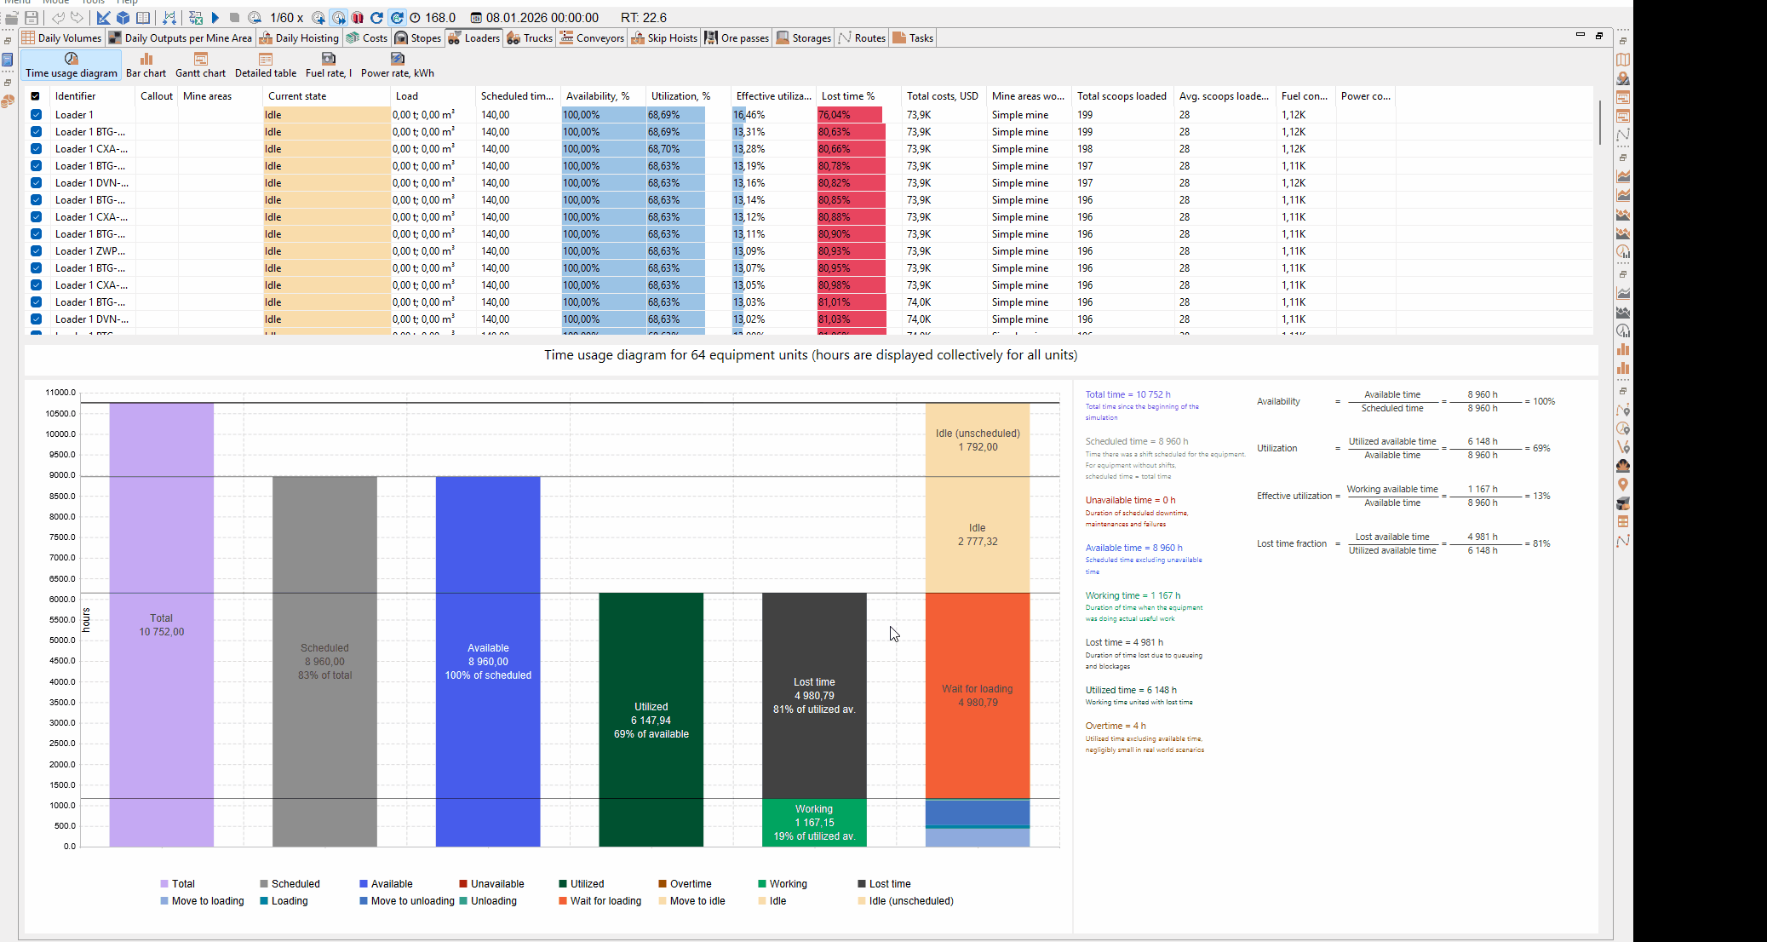Click the Lost time legend entry
This screenshot has height=942, width=1767.
(885, 884)
